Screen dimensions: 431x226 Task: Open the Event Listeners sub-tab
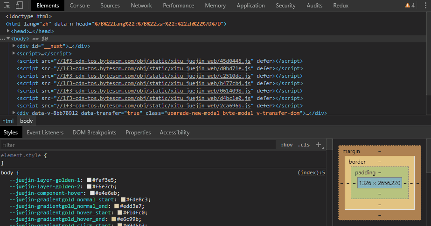(45, 133)
